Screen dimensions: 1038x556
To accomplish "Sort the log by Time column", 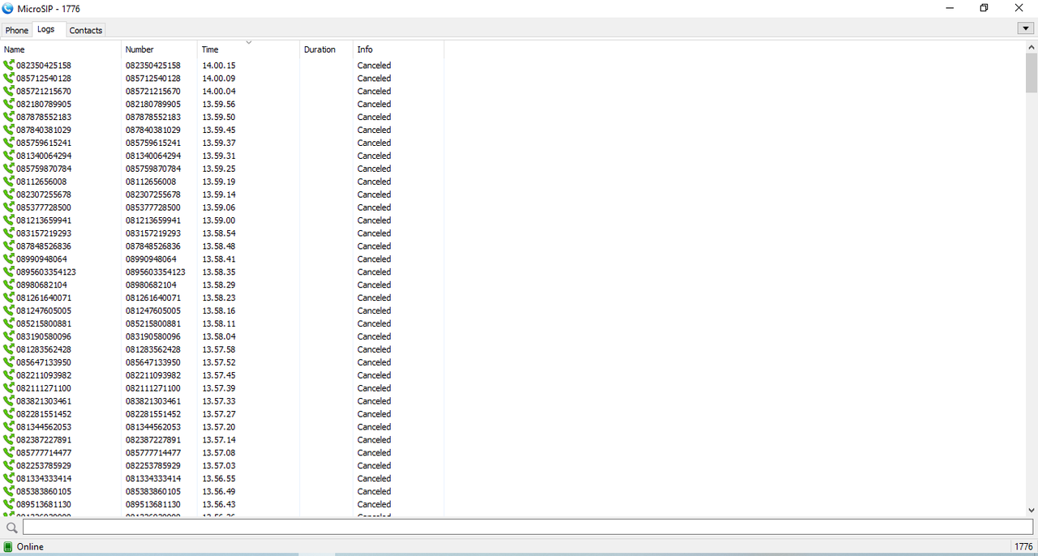I will tap(249, 49).
